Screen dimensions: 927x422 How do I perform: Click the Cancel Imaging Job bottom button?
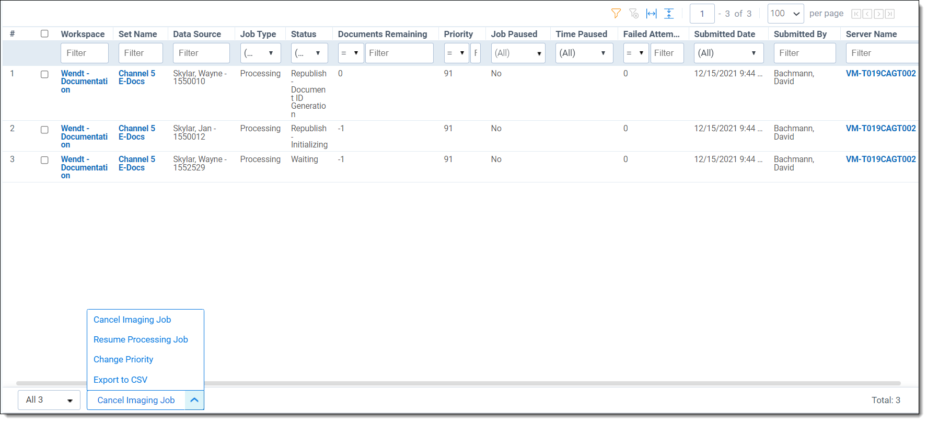click(x=136, y=400)
